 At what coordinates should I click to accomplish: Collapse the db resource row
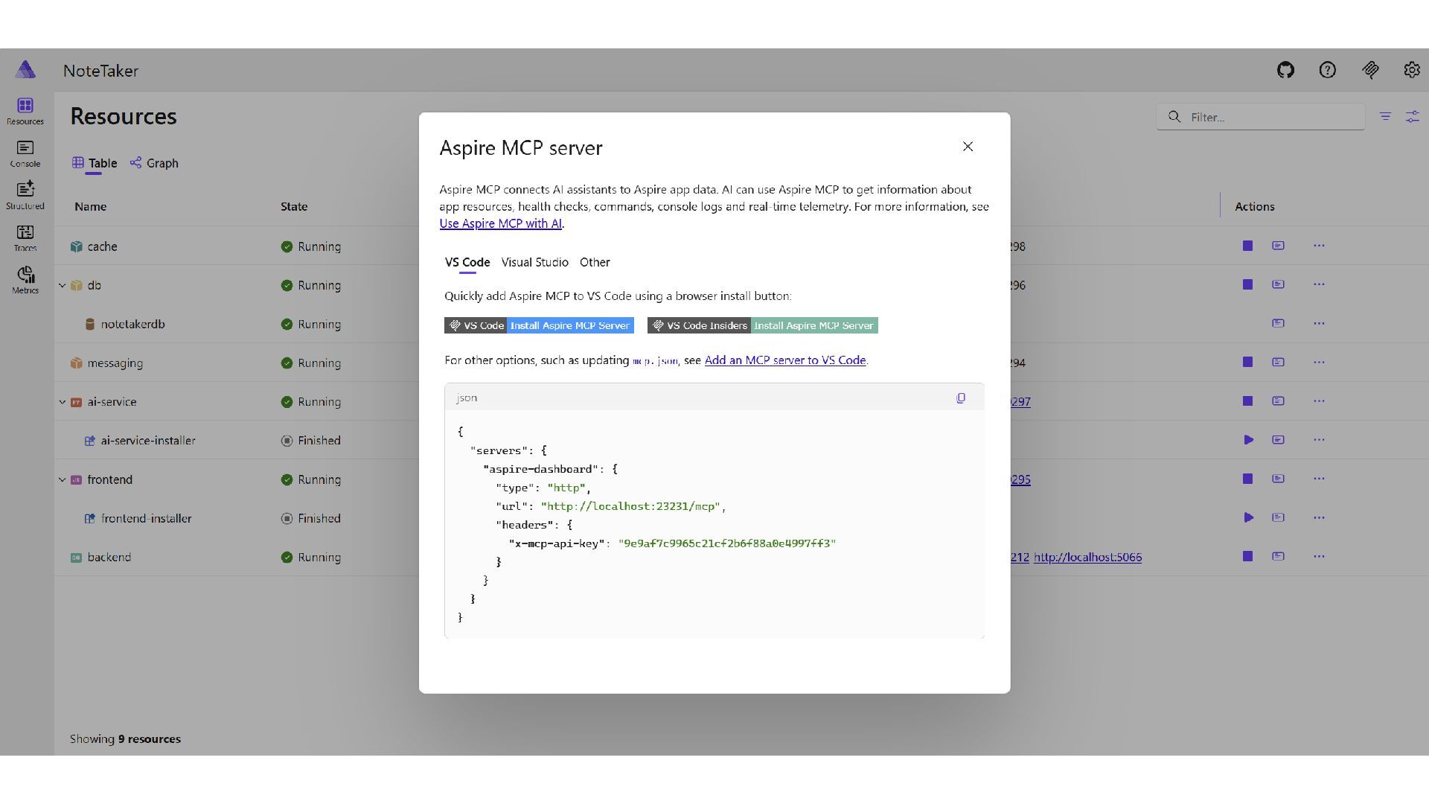click(63, 285)
